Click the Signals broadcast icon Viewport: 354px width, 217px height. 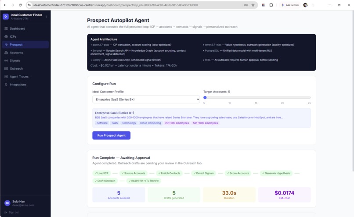[x=6, y=60]
